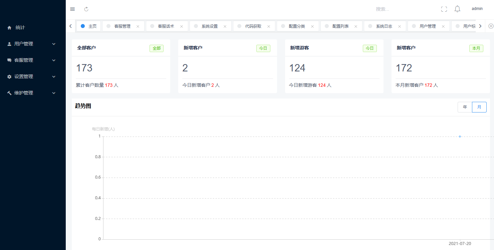
Task: Click the total count 173
Action: point(84,68)
